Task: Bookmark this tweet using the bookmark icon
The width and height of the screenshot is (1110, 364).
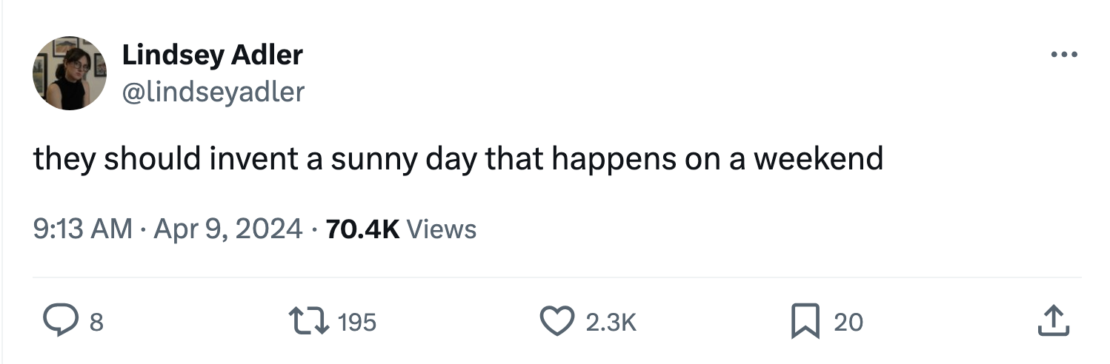Action: pos(805,322)
